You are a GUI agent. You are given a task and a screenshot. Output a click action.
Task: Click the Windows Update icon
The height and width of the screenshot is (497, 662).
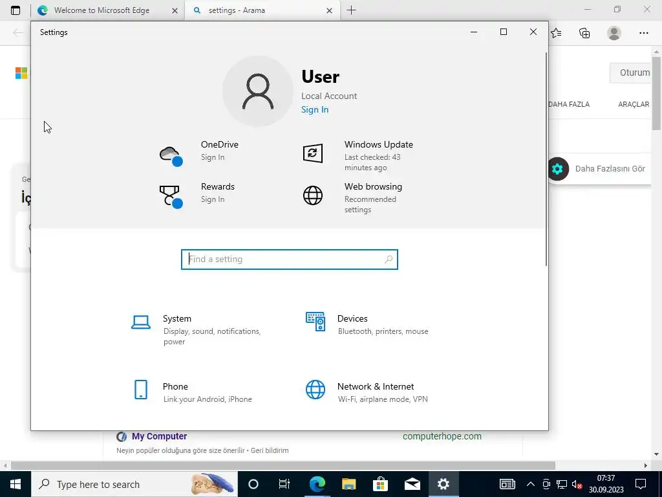(x=313, y=153)
